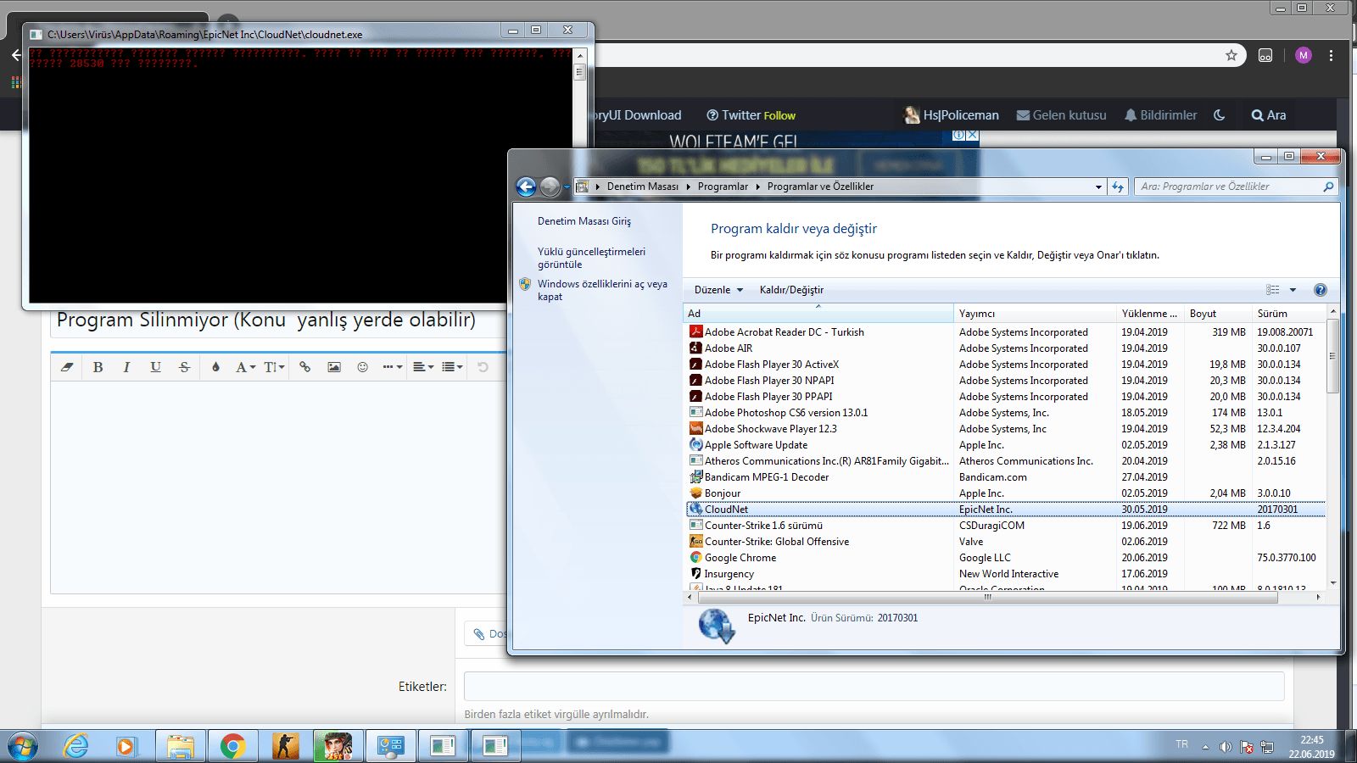Select Counter-Strike: Global Offensive program row
Image resolution: width=1357 pixels, height=763 pixels.
1005,542
